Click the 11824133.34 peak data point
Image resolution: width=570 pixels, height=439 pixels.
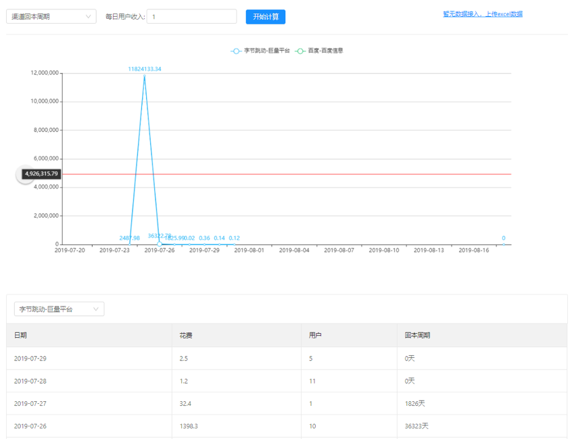(145, 76)
